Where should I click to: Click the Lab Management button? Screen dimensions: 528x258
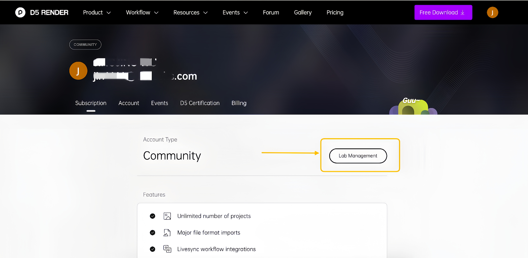tap(358, 156)
